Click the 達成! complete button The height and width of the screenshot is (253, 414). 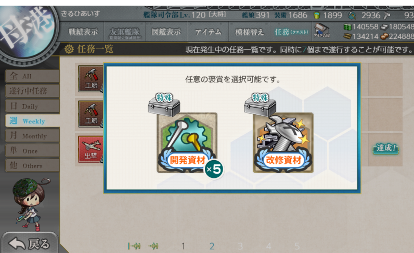(x=386, y=148)
